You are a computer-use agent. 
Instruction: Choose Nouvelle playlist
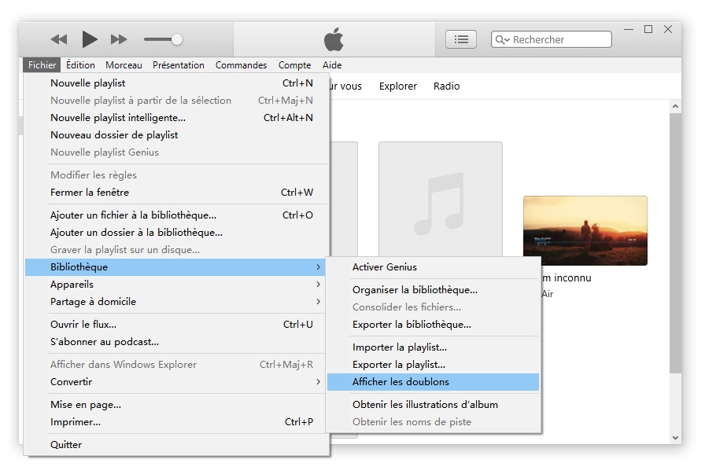[x=175, y=83]
